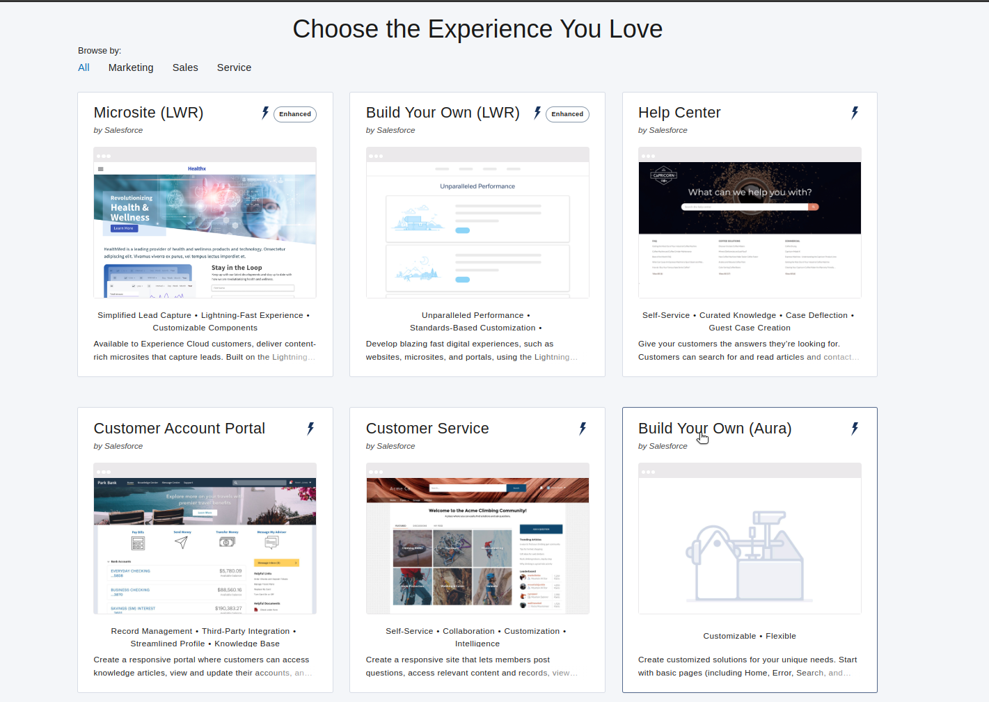
Task: Click lightning icon on Customer Account Portal
Action: (310, 429)
